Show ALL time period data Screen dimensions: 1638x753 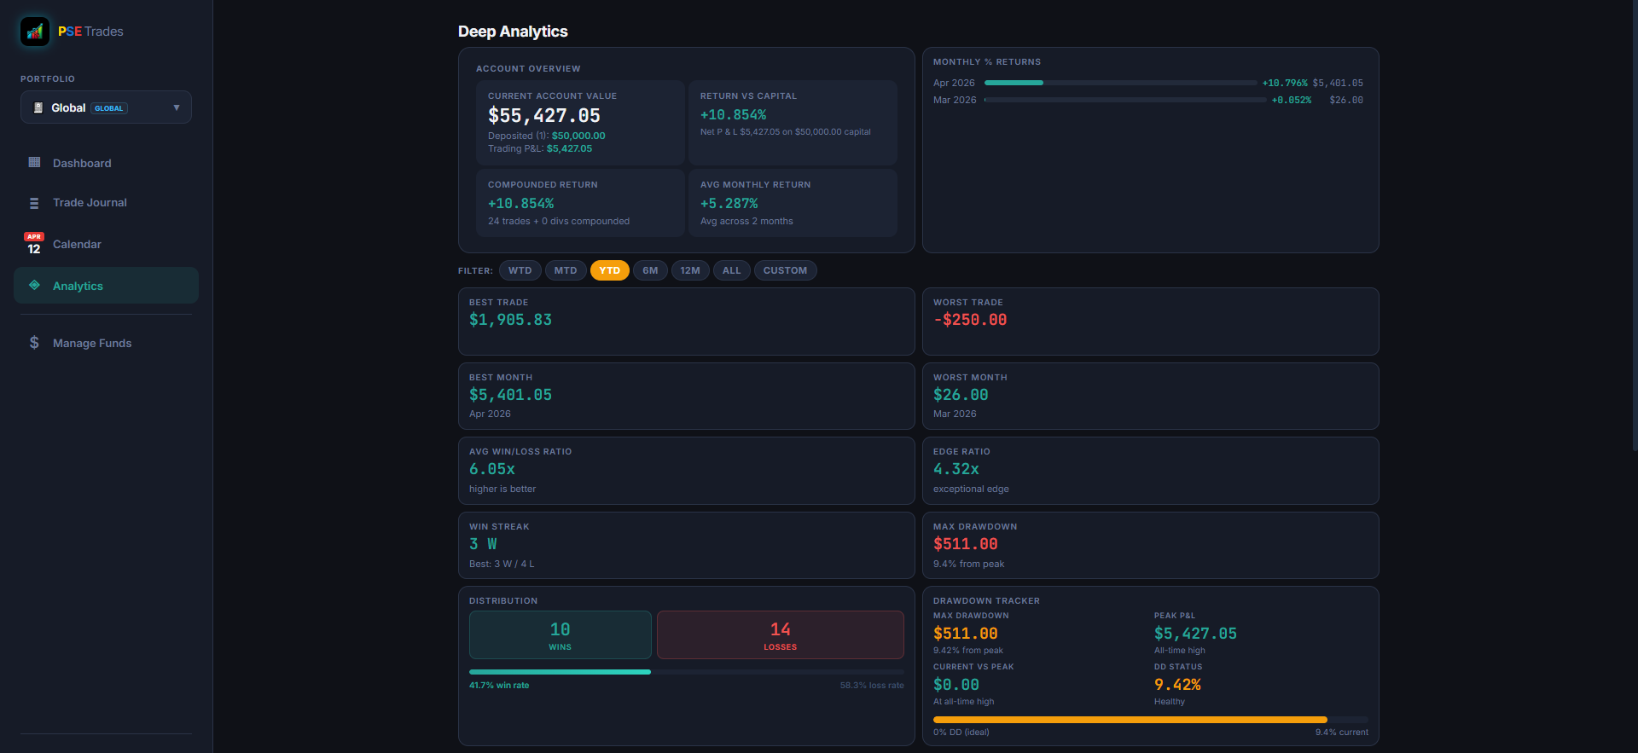(731, 270)
